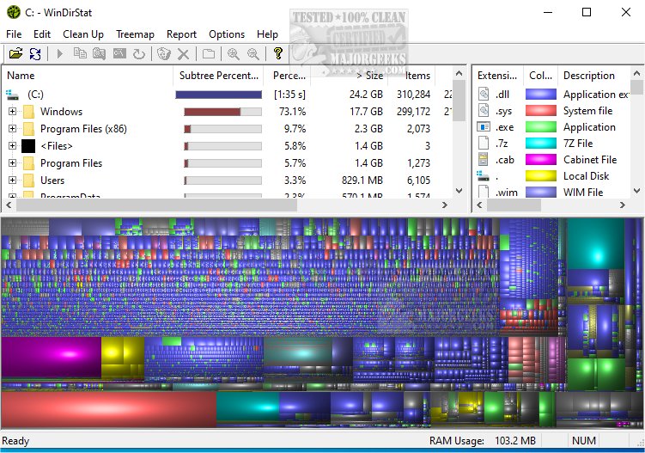Click extension list vertical scrollbar down arrow

[x=636, y=192]
